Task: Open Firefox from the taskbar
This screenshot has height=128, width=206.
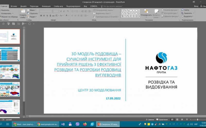Action: (x=85, y=124)
